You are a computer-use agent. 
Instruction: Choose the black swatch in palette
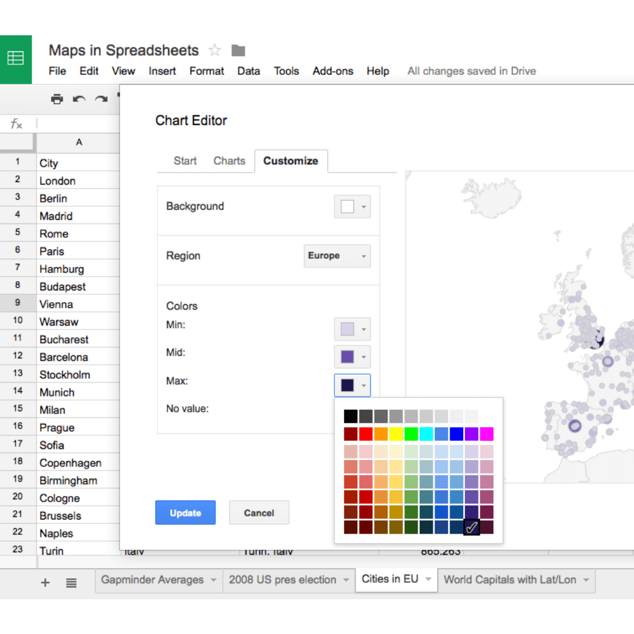[351, 416]
